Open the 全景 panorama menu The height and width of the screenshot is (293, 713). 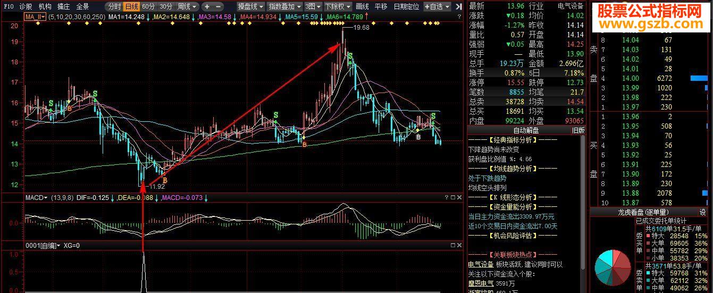82,6
